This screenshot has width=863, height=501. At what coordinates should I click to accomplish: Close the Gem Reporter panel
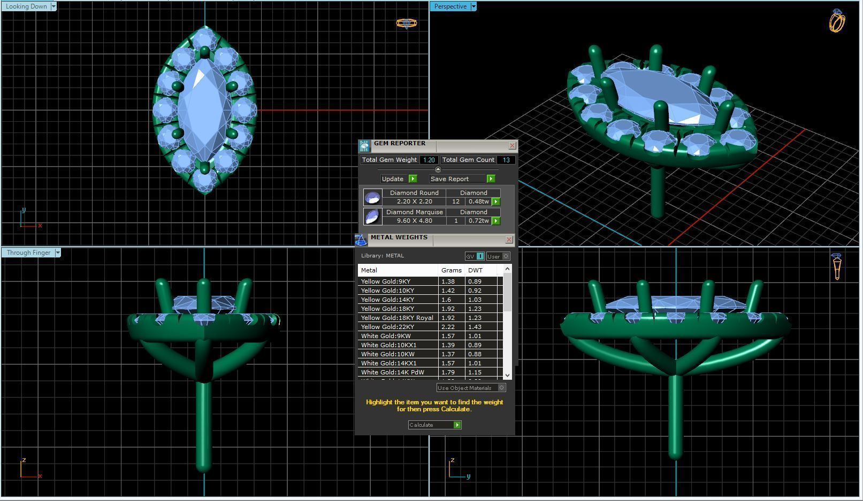(x=512, y=145)
